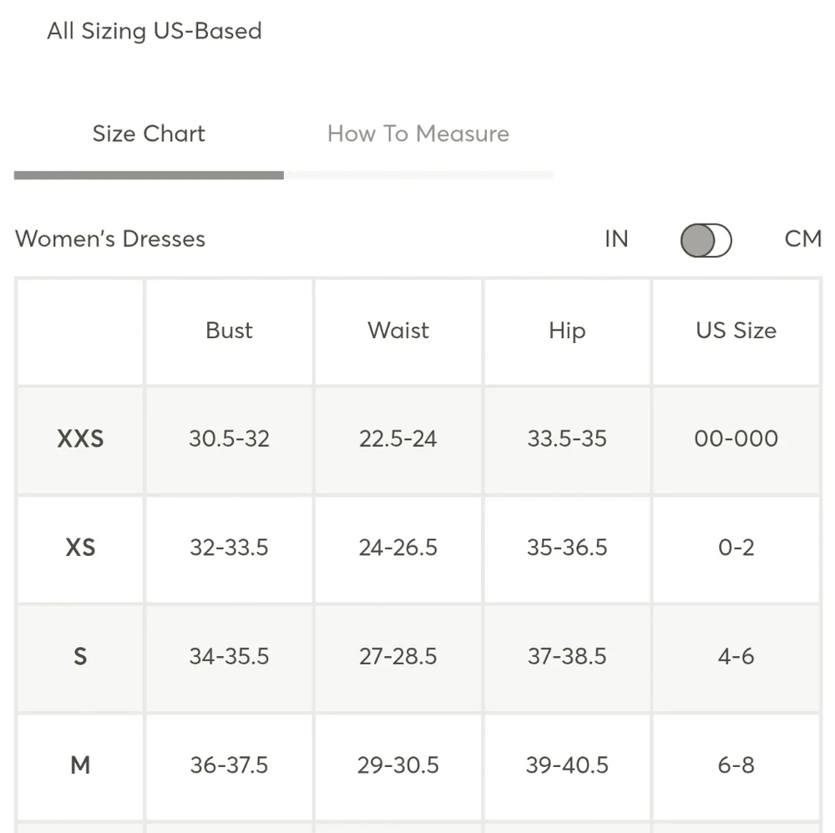Viewport: 835px width, 833px height.
Task: Click the M size row label
Action: coord(80,765)
